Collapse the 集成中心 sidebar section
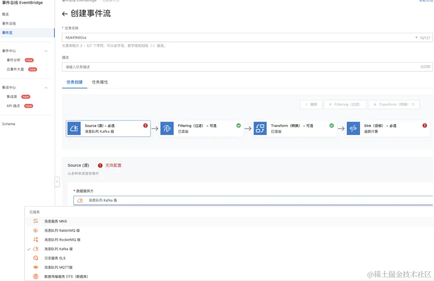434x281 pixels. 46,87
